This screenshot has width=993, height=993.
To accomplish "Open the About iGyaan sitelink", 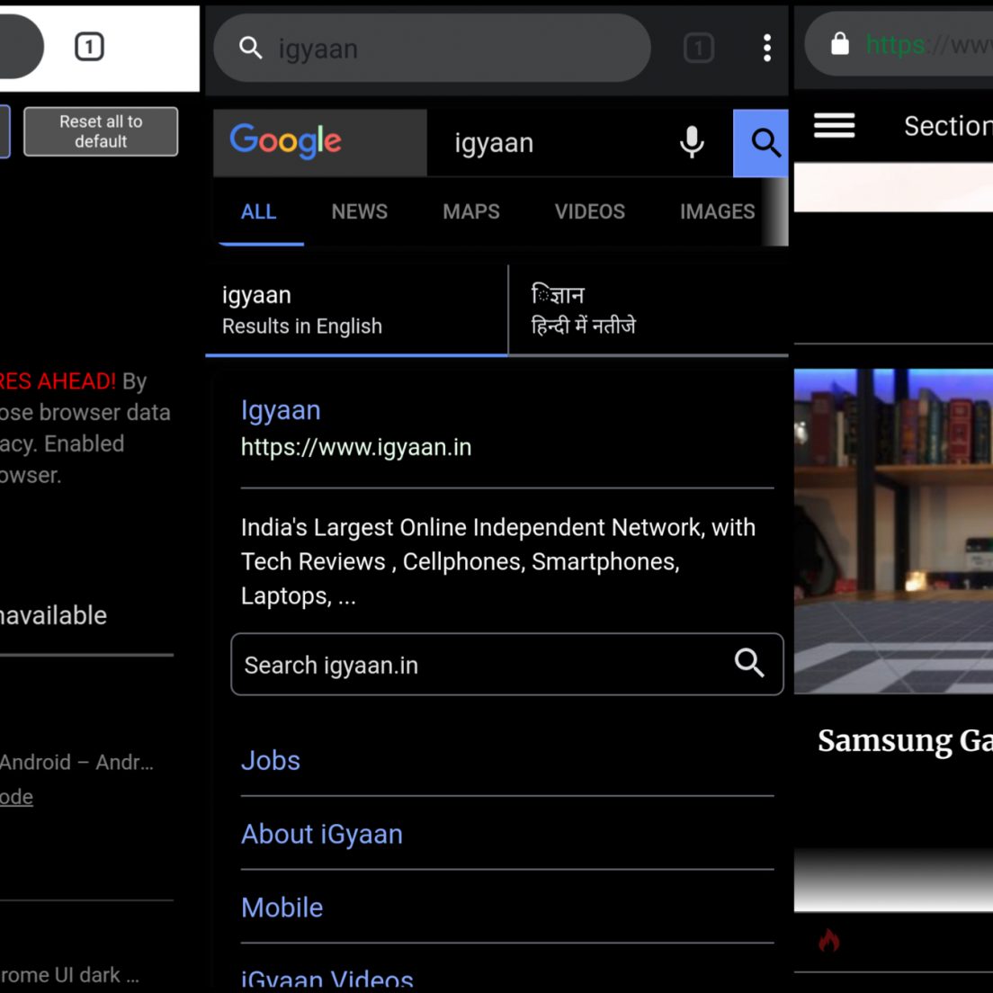I will click(x=322, y=834).
